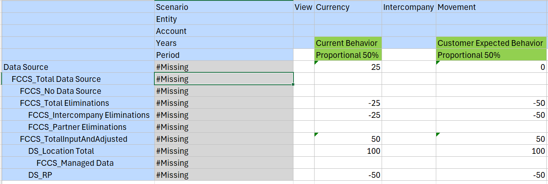Click the Years cell
The image size is (548, 184).
224,43
